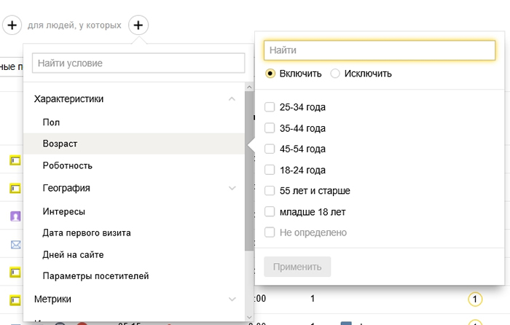Tick the «55 лет и старше» checkbox
Image resolution: width=510 pixels, height=325 pixels.
tap(270, 191)
